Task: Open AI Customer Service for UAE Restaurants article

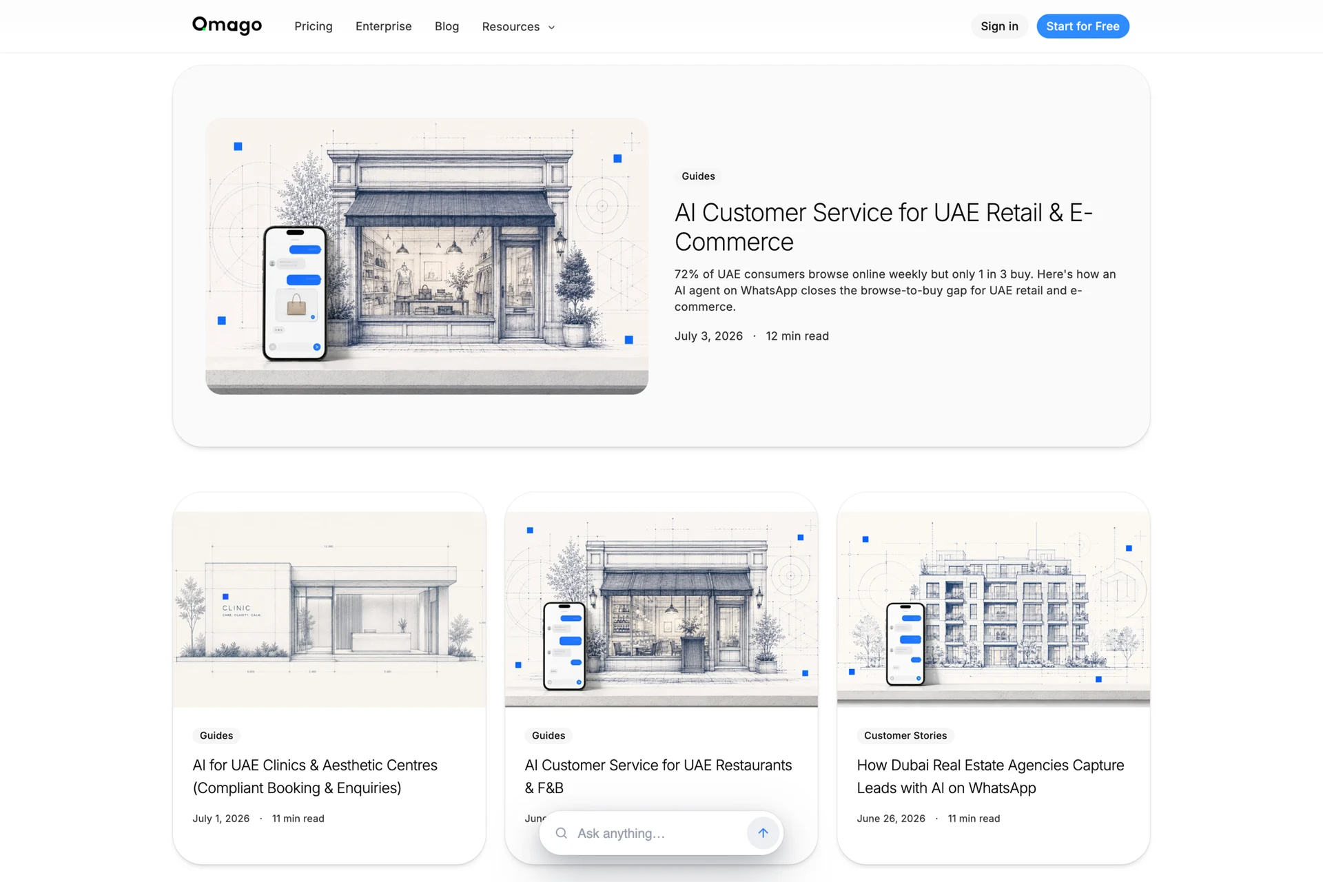Action: tap(658, 777)
